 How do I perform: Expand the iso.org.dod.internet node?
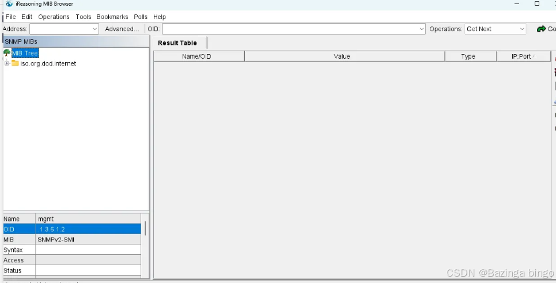click(7, 63)
